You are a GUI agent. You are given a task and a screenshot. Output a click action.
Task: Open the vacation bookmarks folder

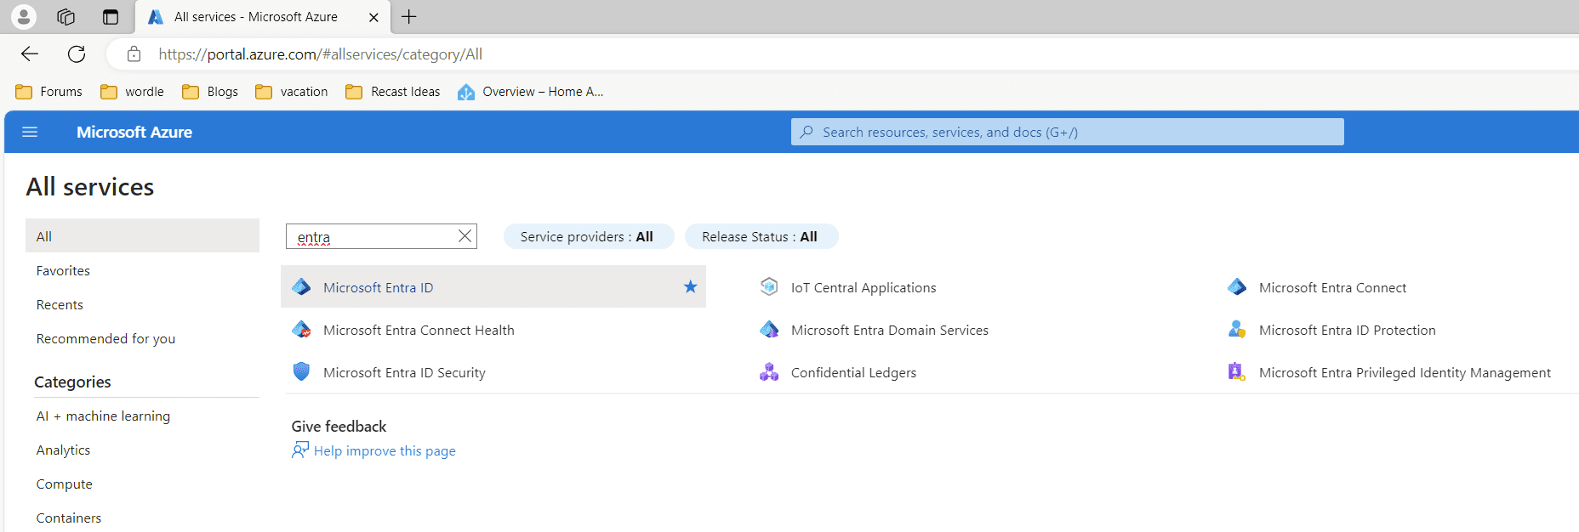292,92
